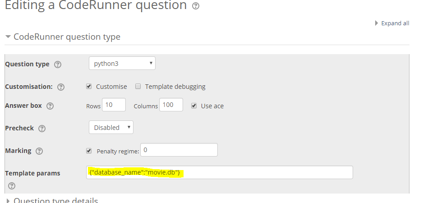Enable the Template debugging checkbox

[138, 86]
